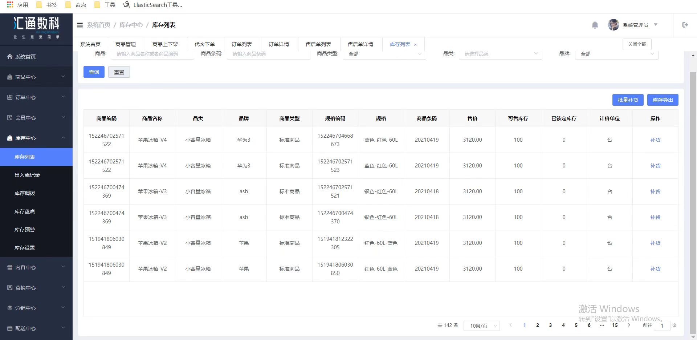Expand the 订单中心 sidebar menu chevron
697x340 pixels.
pyautogui.click(x=63, y=97)
